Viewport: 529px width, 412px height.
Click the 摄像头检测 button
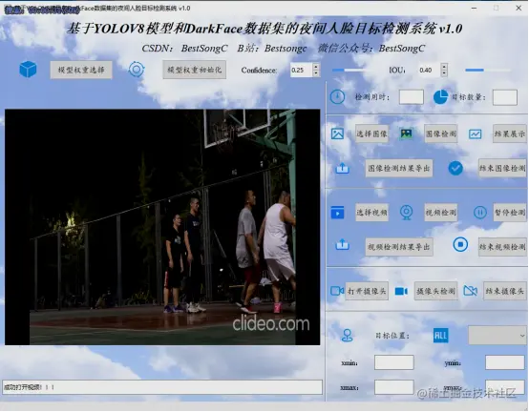[x=435, y=291]
